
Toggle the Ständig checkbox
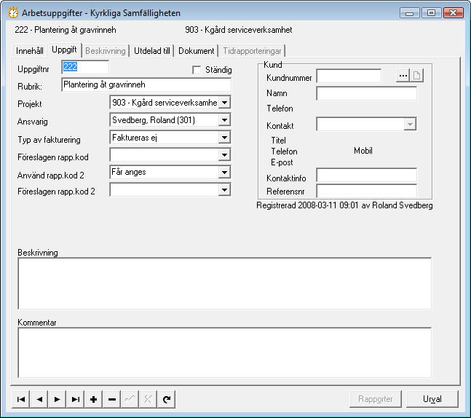(x=197, y=70)
